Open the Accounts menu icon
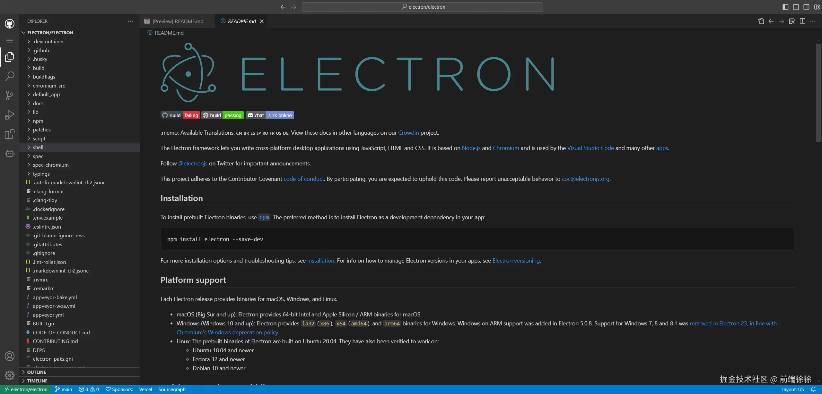 (x=10, y=356)
